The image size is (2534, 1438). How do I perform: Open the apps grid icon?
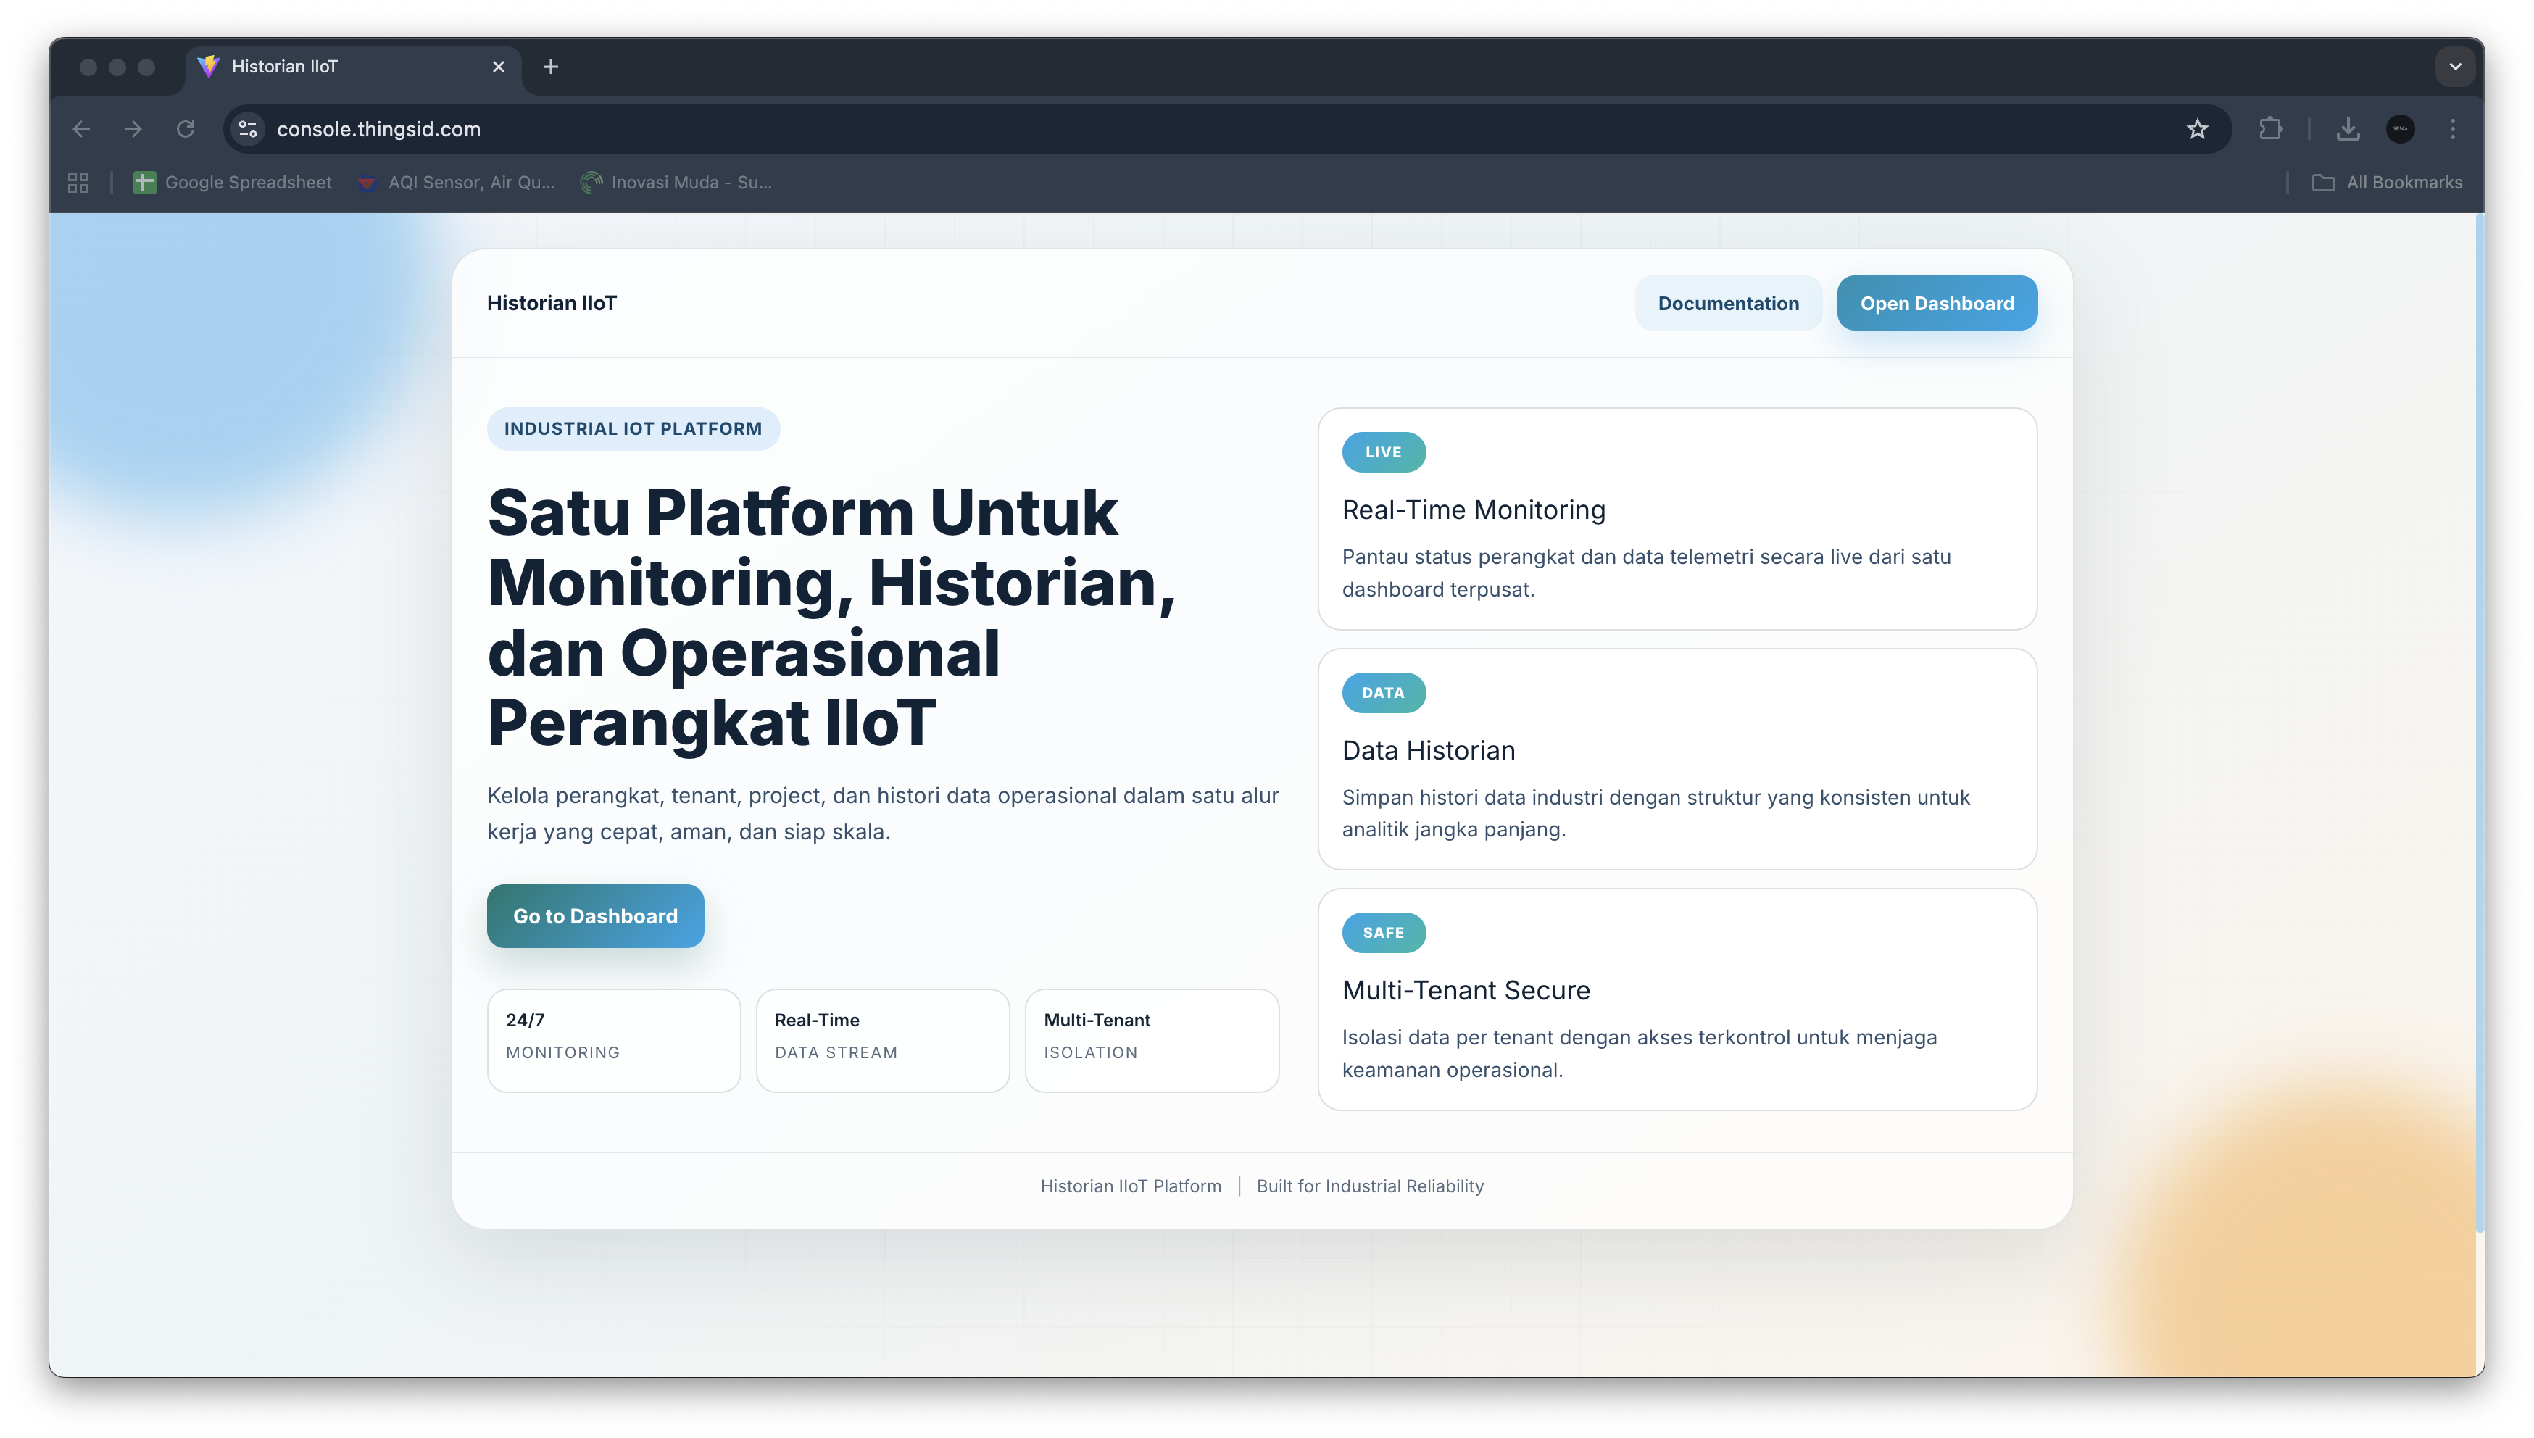coord(78,183)
